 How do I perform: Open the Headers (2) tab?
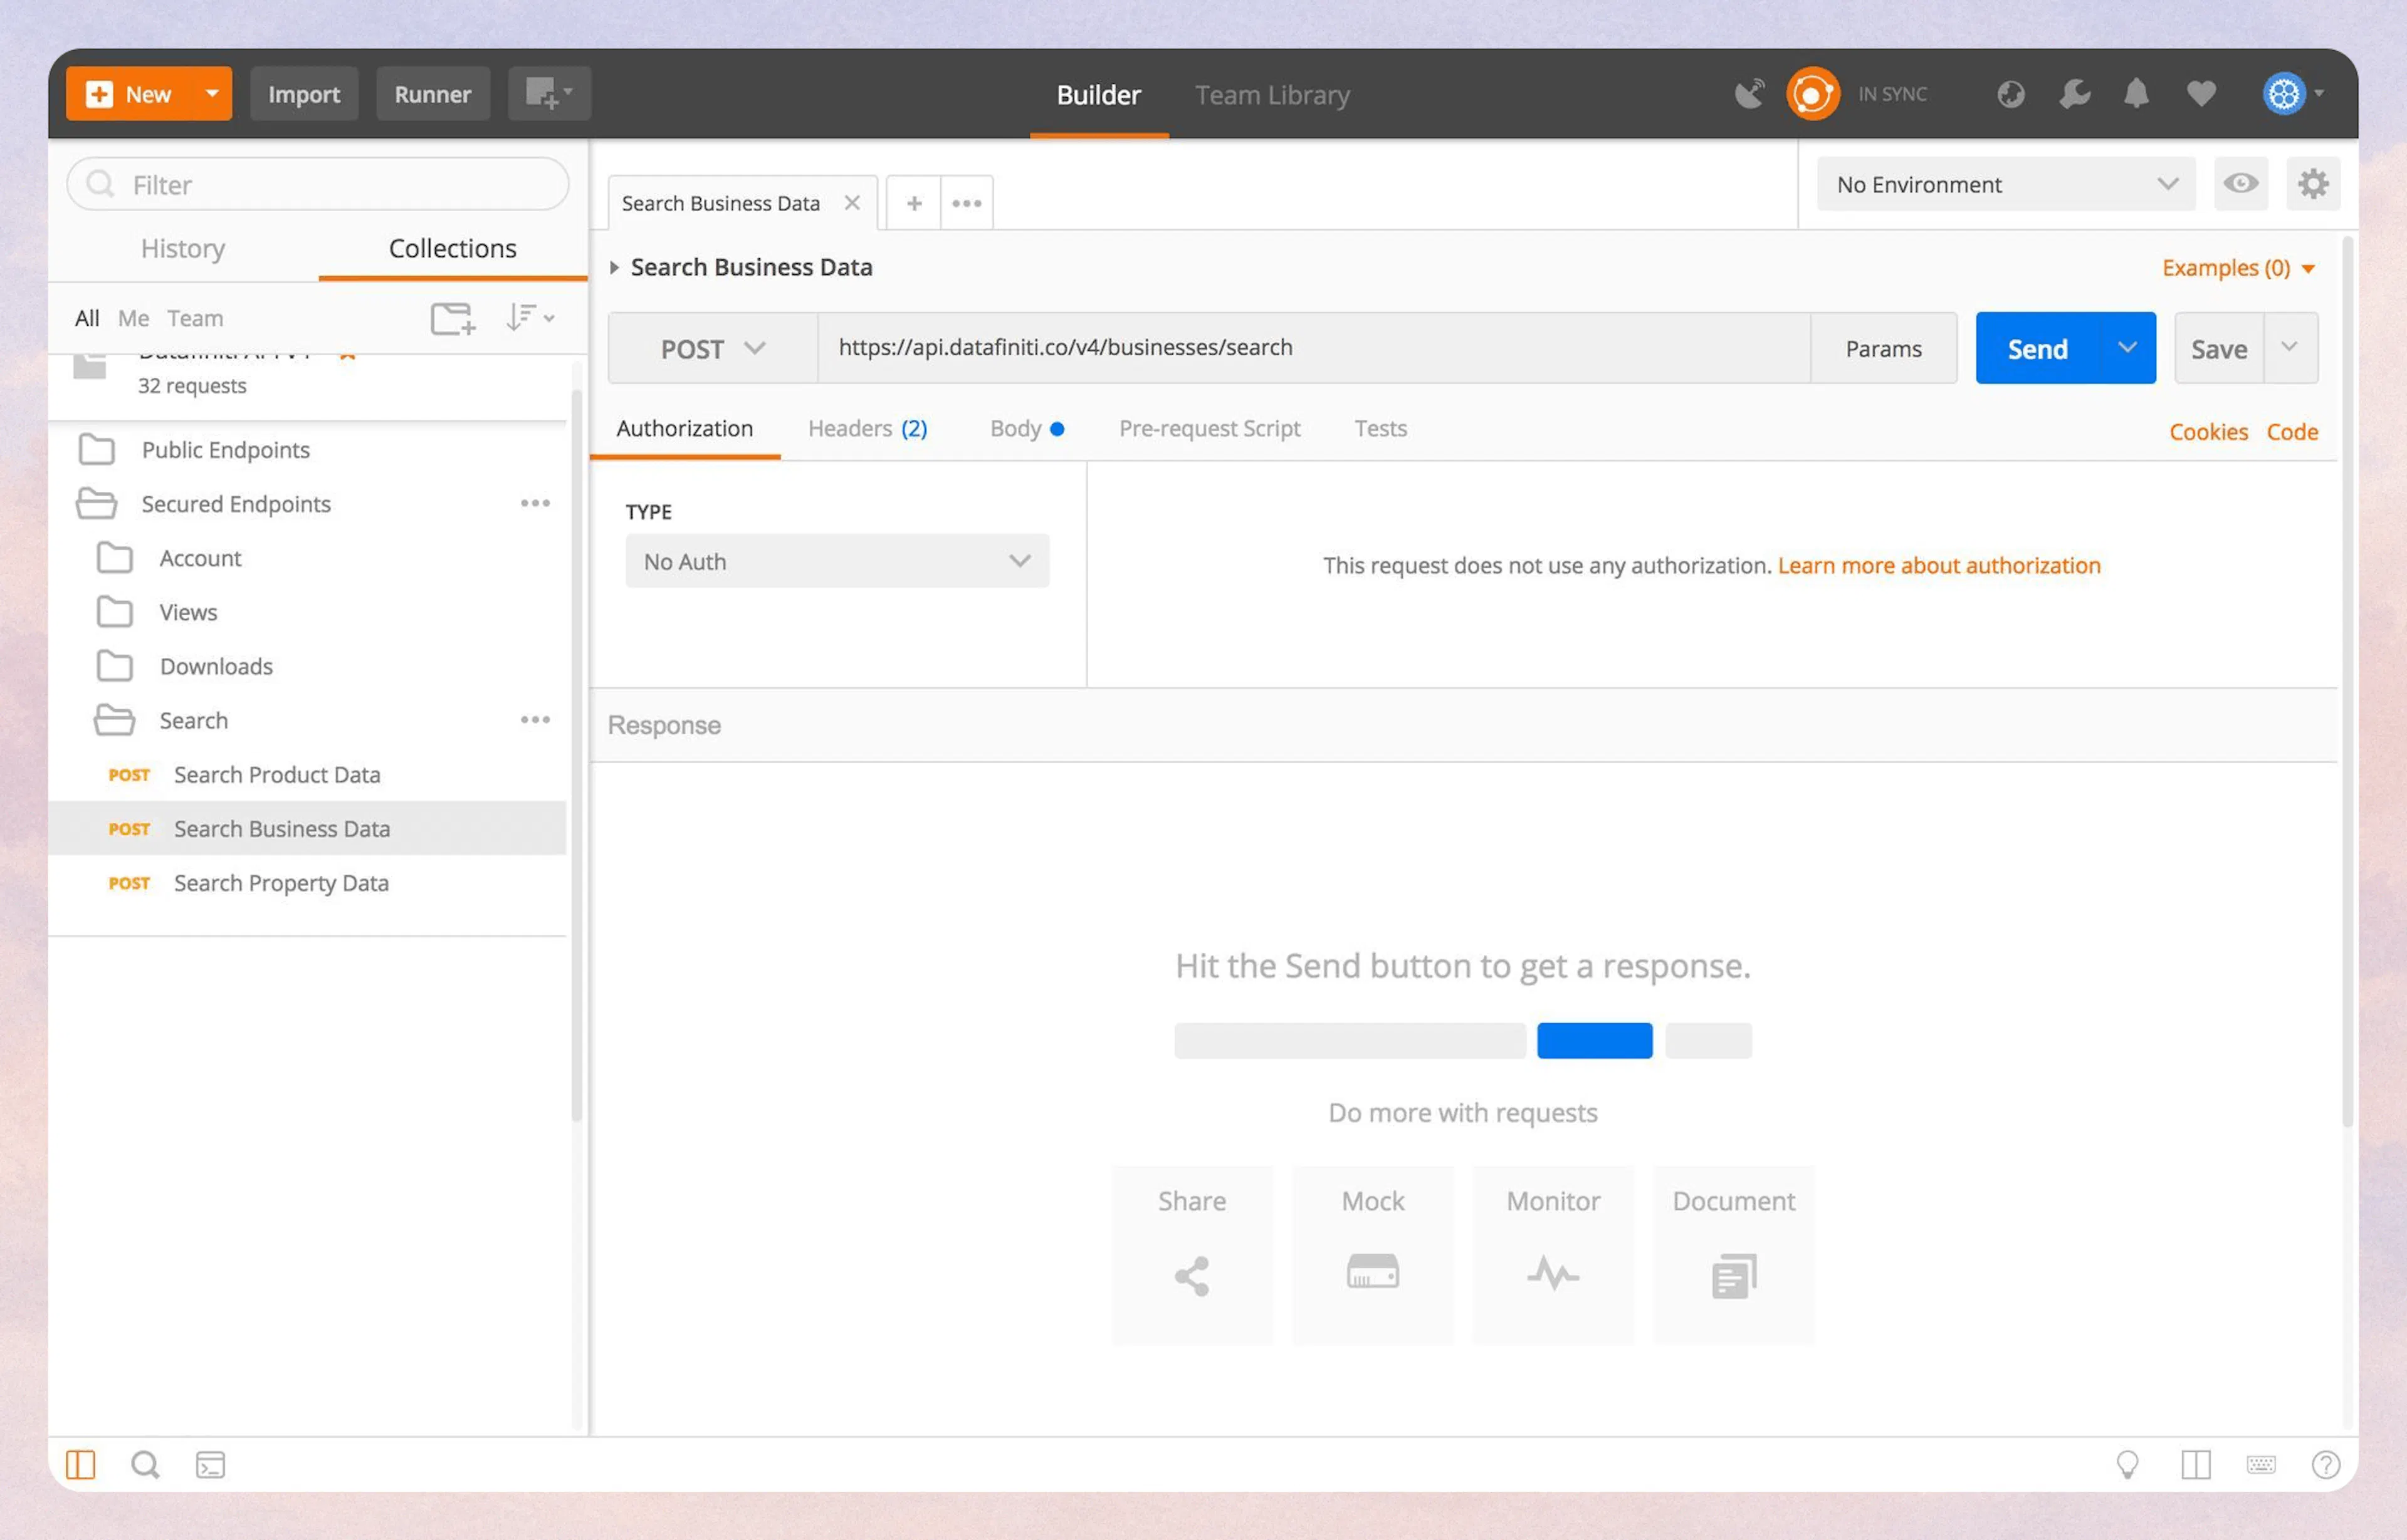pyautogui.click(x=866, y=428)
